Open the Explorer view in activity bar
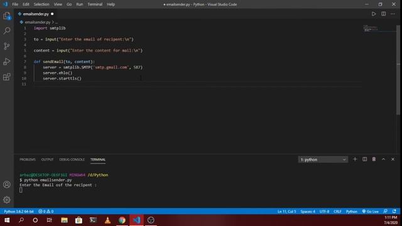Viewport: 402px width, 226px height. [7, 16]
